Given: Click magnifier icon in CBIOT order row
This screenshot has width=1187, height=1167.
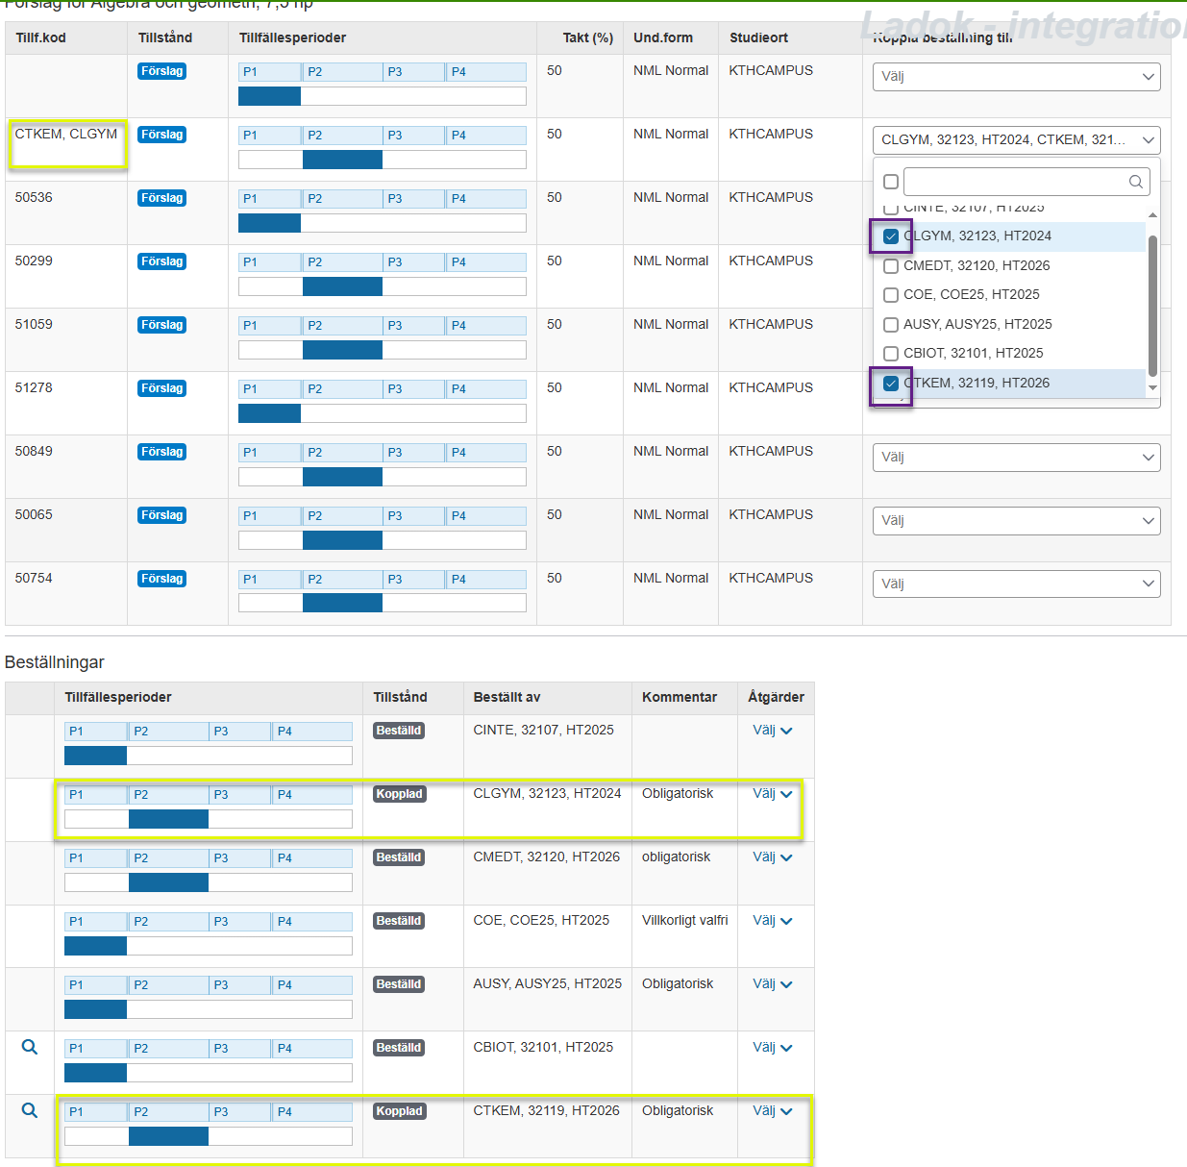Looking at the screenshot, I should click(30, 1047).
